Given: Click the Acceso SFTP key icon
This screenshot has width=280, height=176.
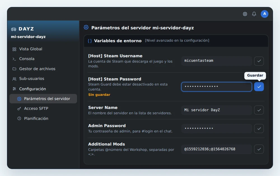Looking at the screenshot, I should tap(19, 108).
